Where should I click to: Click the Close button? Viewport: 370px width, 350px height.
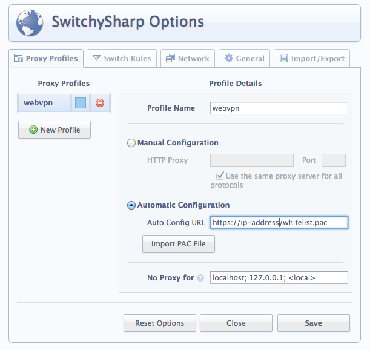coord(236,323)
